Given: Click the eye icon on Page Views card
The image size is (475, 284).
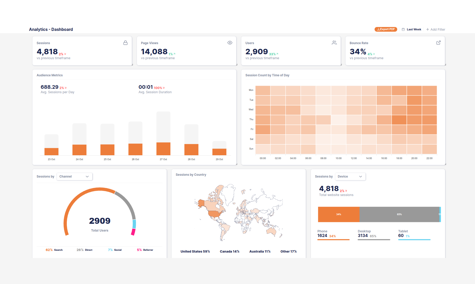Looking at the screenshot, I should 230,43.
